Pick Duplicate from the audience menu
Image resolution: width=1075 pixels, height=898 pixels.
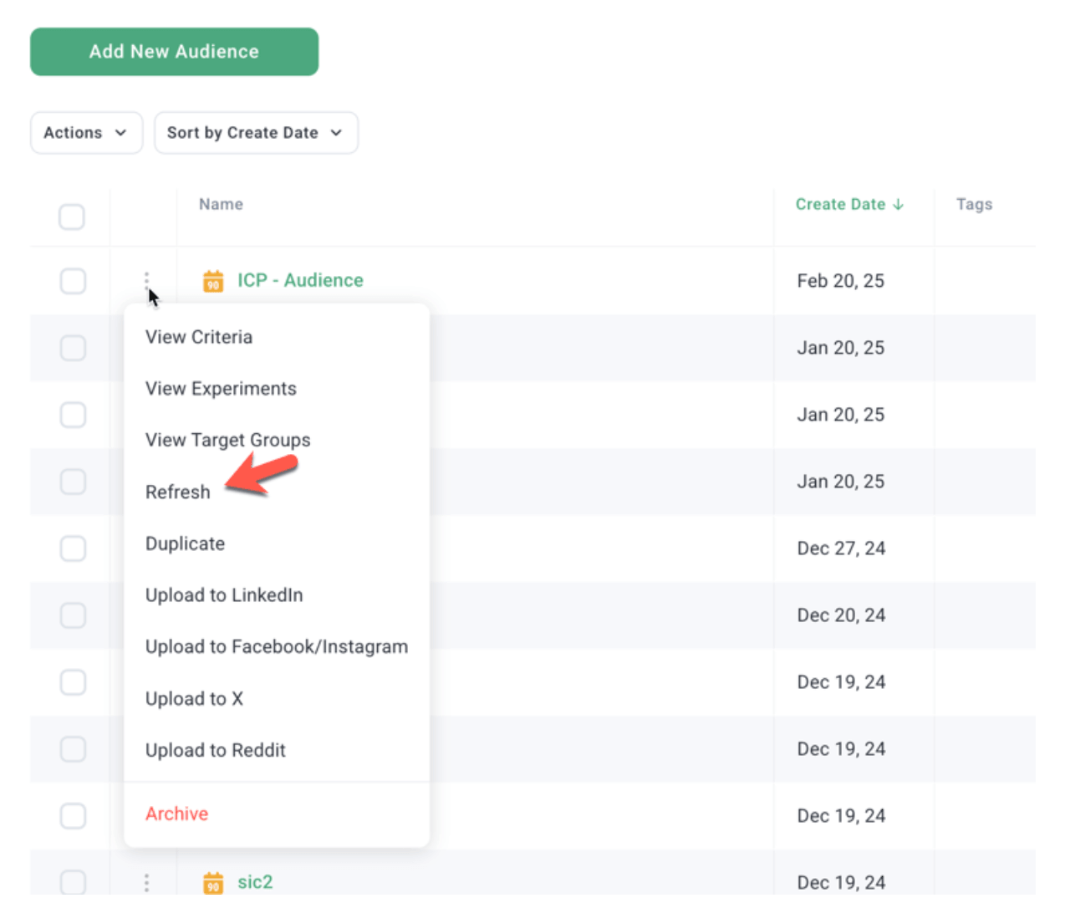pyautogui.click(x=185, y=543)
